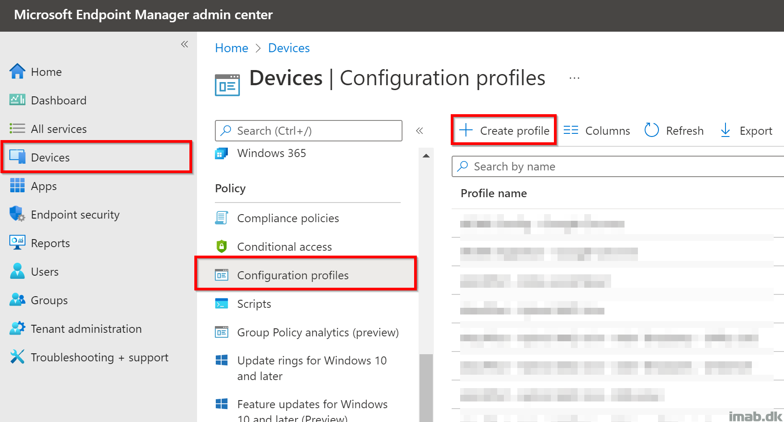The height and width of the screenshot is (422, 784).
Task: Open the Dashboard chart icon
Action: 17,100
